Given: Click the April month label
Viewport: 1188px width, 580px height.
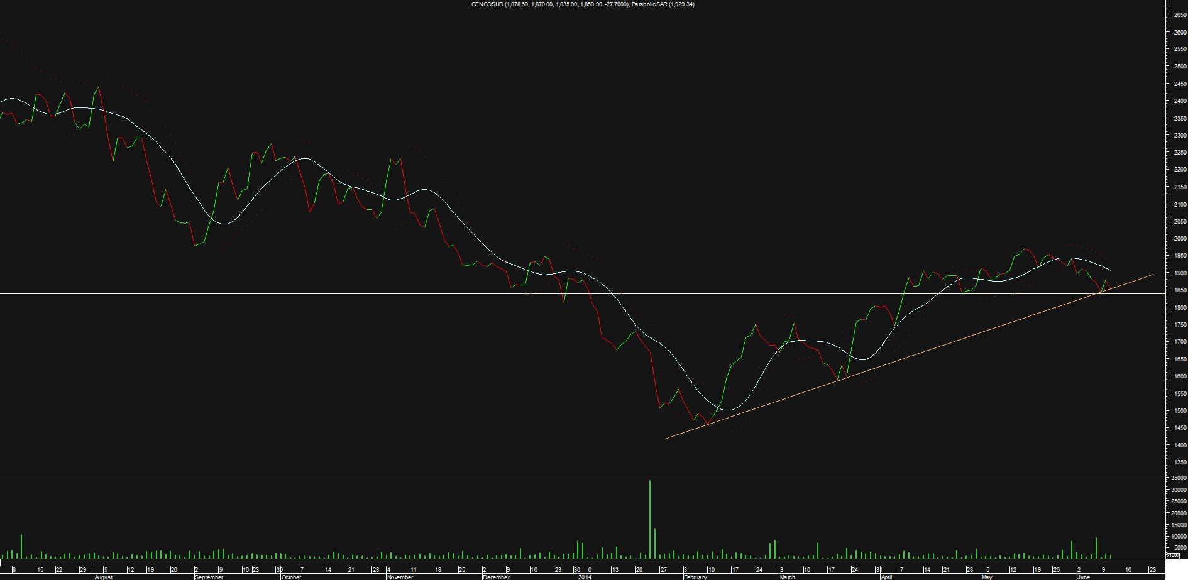Looking at the screenshot, I should [x=886, y=577].
